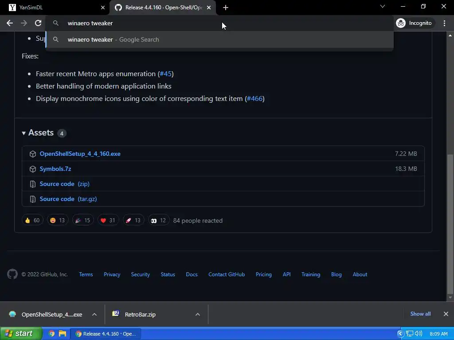Open the Chrome three-dot menu
The width and height of the screenshot is (454, 340).
click(444, 23)
